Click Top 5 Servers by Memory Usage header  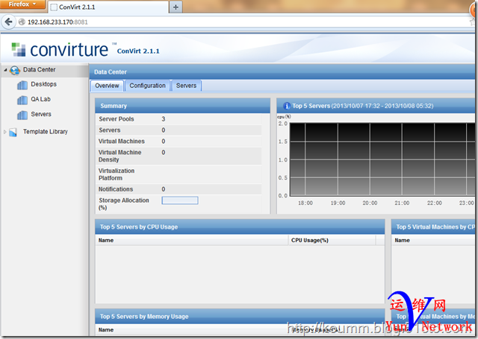coord(240,317)
